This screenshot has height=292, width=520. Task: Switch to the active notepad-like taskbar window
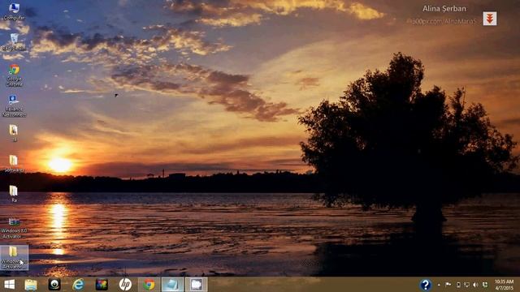(x=172, y=285)
